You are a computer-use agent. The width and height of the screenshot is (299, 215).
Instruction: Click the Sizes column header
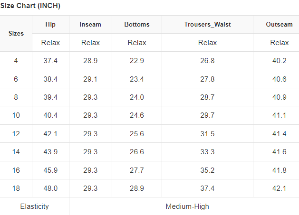16,34
